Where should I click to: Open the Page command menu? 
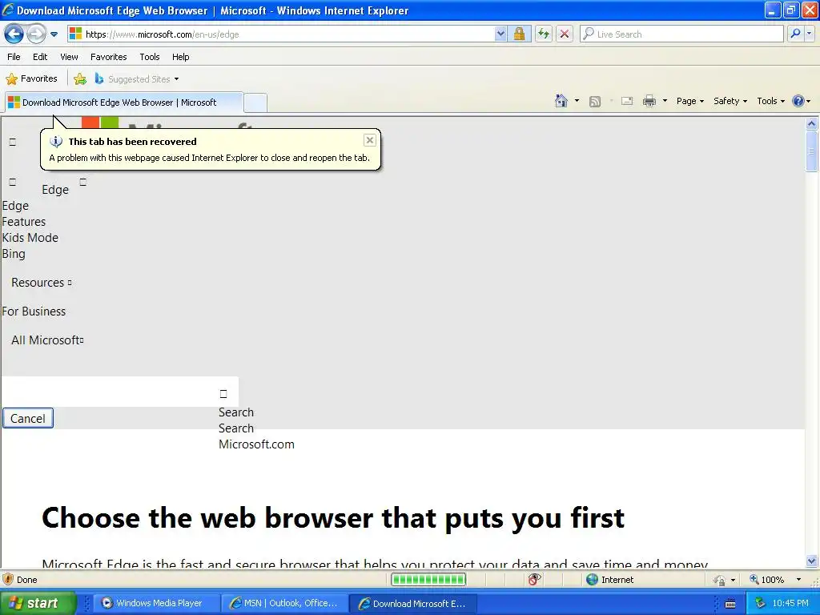(x=689, y=101)
